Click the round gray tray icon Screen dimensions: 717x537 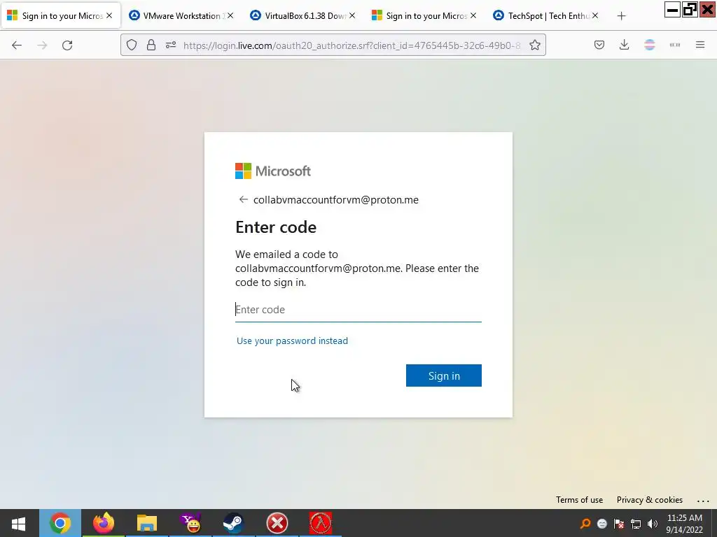click(x=601, y=524)
